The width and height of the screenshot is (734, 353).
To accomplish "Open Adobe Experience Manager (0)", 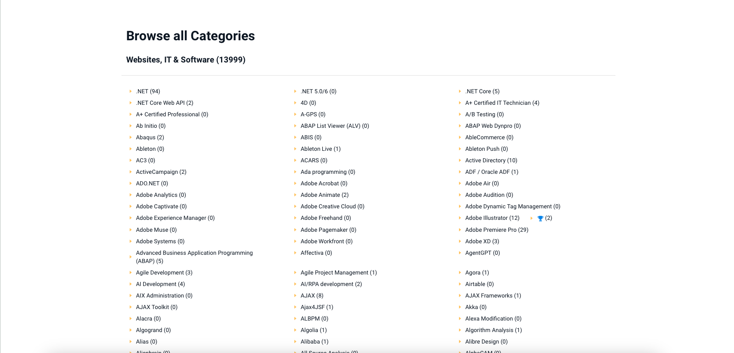I will (175, 218).
